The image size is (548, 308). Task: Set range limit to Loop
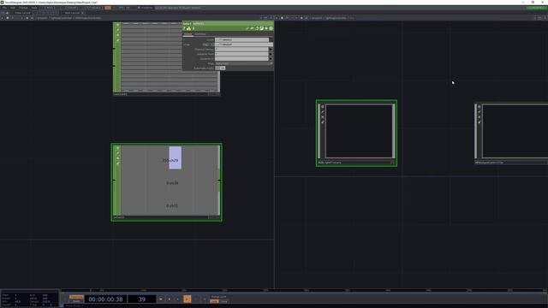pyautogui.click(x=214, y=301)
